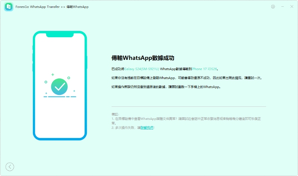The image size is (298, 176).
Task: Open the 聯繫我們 contact link
Action: point(147,128)
